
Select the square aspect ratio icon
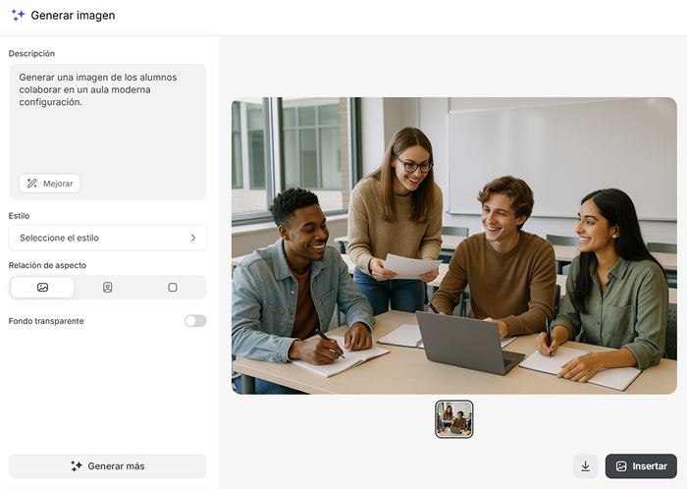click(x=173, y=288)
